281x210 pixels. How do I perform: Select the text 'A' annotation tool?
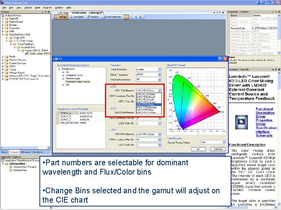[136, 17]
